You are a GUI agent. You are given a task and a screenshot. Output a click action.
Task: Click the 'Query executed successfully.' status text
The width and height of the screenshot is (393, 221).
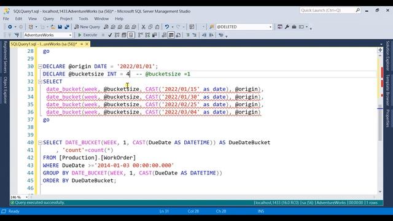point(39,203)
